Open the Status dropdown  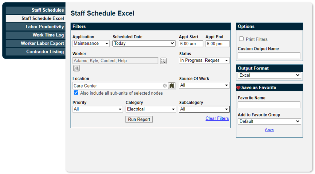[x=204, y=61]
